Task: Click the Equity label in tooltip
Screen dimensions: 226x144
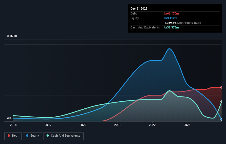Action: [x=135, y=18]
